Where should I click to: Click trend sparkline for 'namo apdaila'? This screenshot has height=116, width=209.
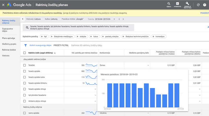(x=91, y=113)
